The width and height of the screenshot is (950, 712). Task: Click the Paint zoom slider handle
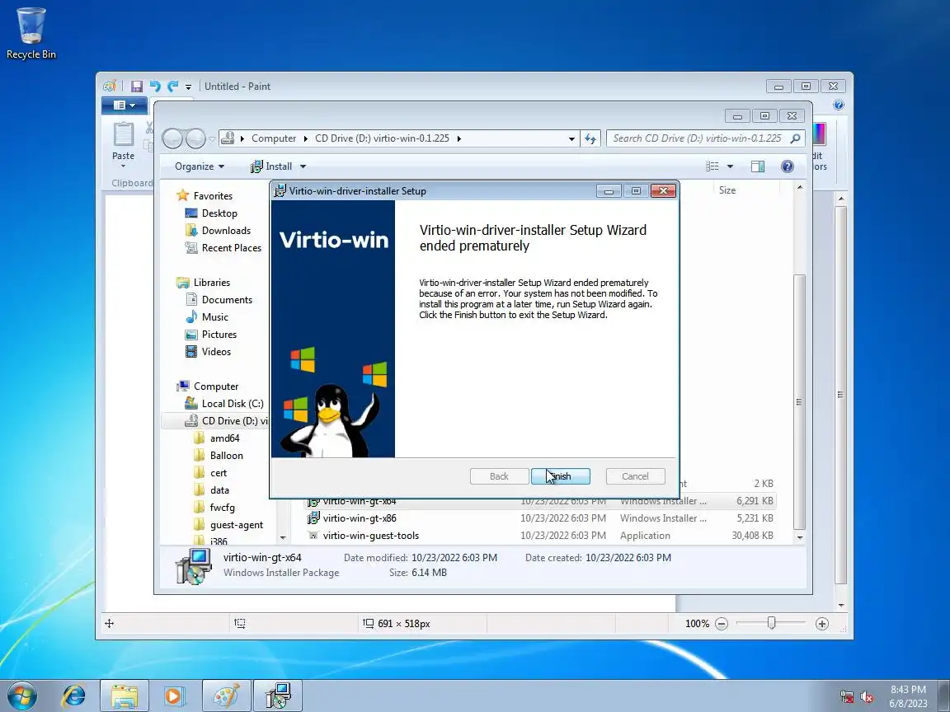pos(771,623)
